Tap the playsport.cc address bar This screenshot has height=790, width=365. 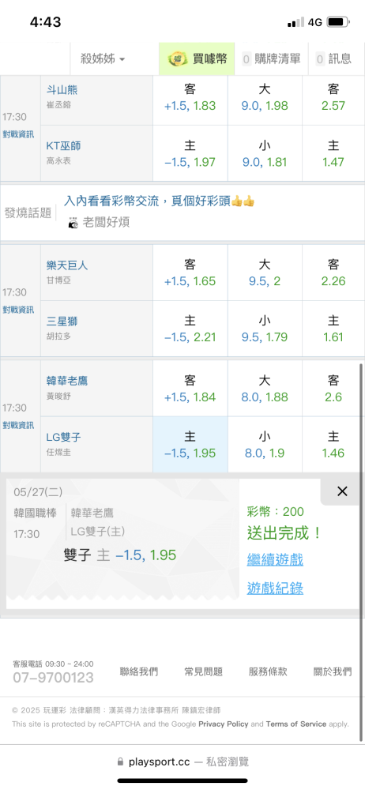pos(182,762)
